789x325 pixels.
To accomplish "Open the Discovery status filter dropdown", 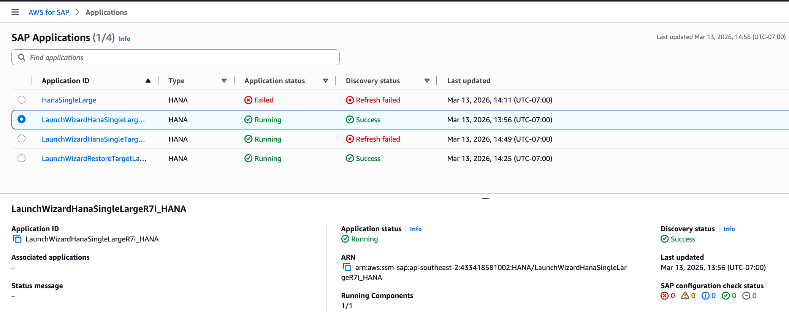I will click(x=427, y=80).
